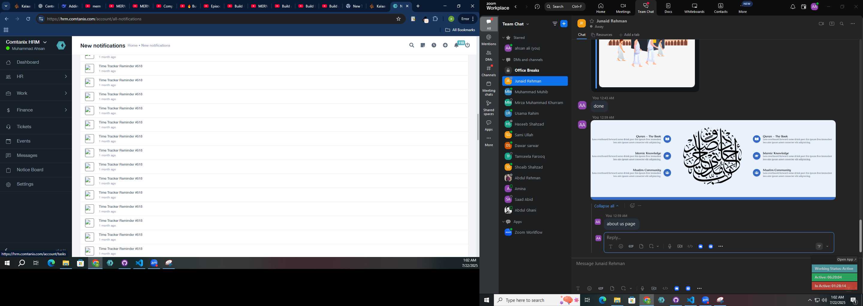
Task: Open Visual Studio Code from right taskbar
Action: click(691, 300)
